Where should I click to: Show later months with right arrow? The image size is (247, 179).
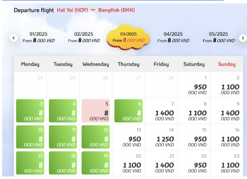(243, 38)
